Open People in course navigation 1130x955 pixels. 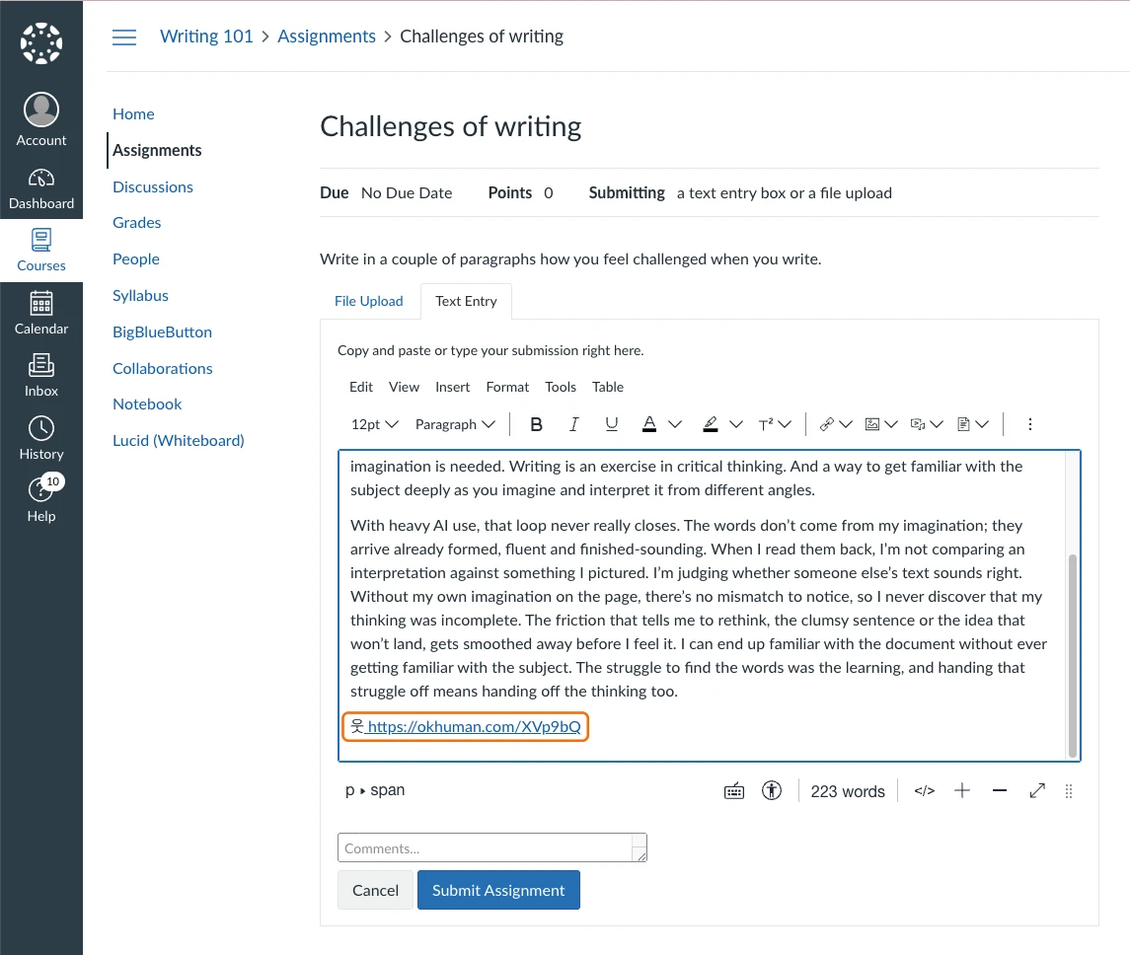click(x=136, y=259)
